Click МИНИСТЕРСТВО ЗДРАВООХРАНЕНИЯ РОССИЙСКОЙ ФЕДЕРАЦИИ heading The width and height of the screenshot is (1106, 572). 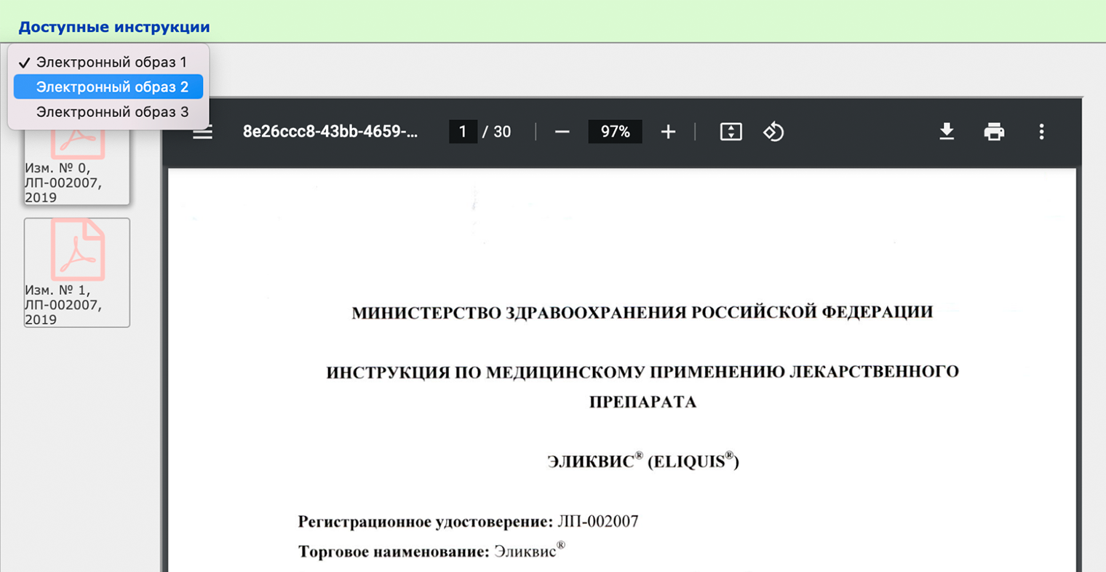click(642, 312)
